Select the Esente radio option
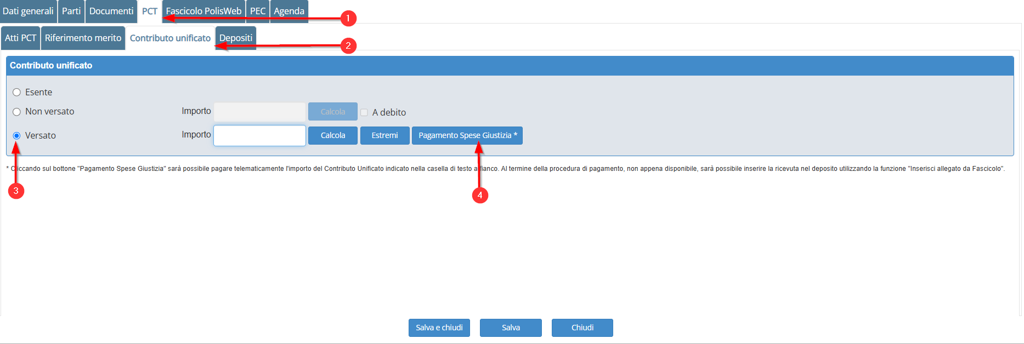Viewport: 1024px width, 344px height. (x=17, y=92)
